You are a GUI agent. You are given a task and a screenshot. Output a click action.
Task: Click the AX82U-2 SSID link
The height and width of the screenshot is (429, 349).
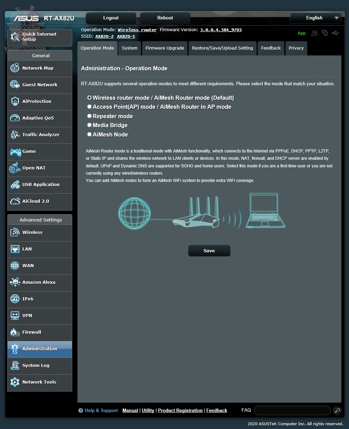coord(105,36)
